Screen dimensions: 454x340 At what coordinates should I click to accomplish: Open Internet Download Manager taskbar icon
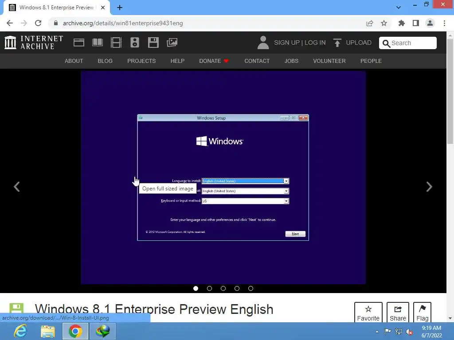(103, 331)
